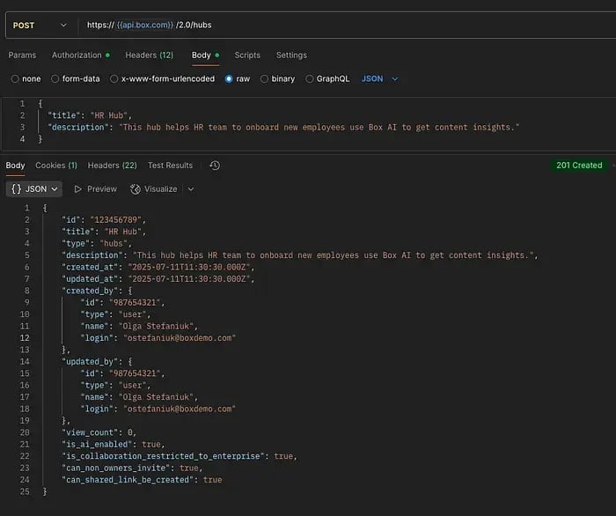The width and height of the screenshot is (616, 516).
Task: Switch to Test Results tab
Action: tap(170, 166)
